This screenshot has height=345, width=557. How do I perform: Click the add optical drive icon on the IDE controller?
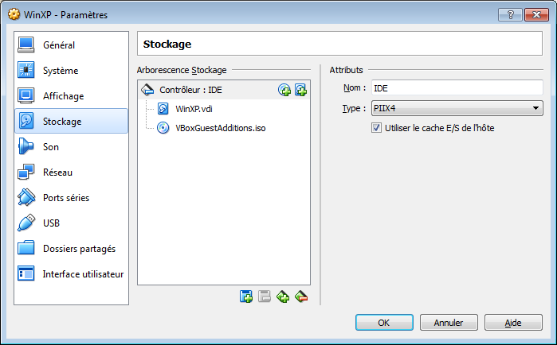[284, 90]
